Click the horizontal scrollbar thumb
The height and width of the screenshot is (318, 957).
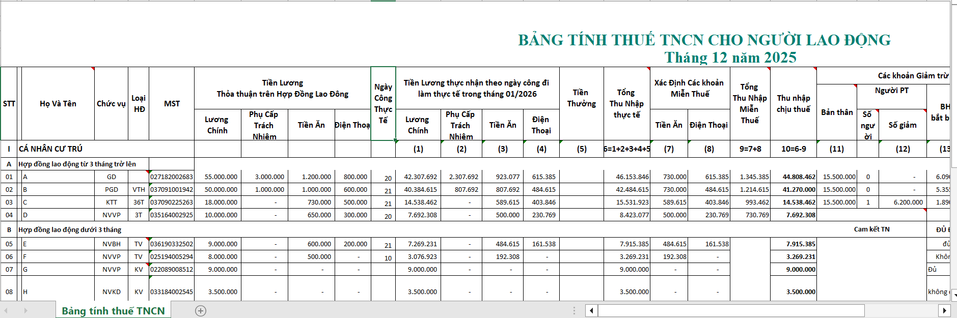tap(730, 310)
